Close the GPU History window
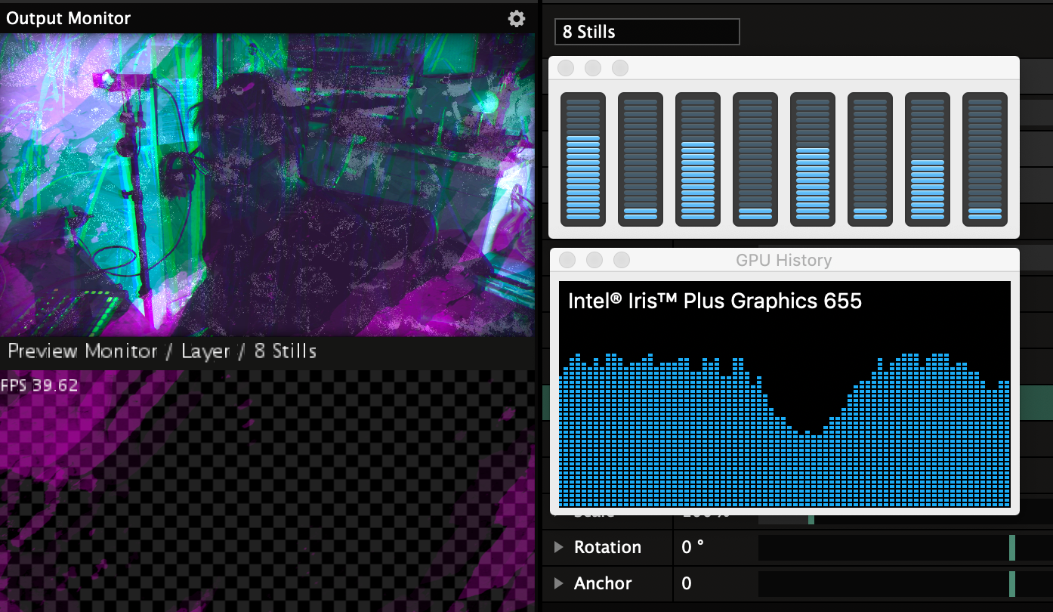 (567, 260)
